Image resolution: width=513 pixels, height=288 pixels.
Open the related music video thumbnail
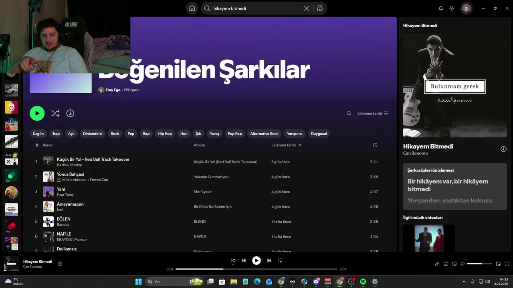tap(429, 238)
